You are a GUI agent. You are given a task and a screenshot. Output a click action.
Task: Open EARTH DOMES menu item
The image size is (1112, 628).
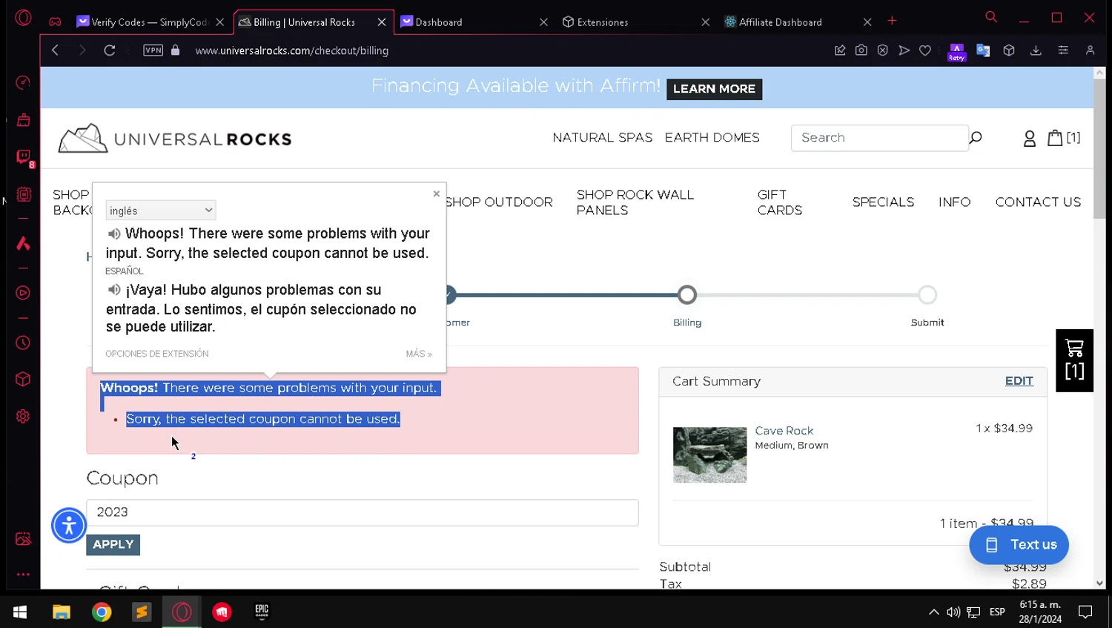tap(712, 138)
